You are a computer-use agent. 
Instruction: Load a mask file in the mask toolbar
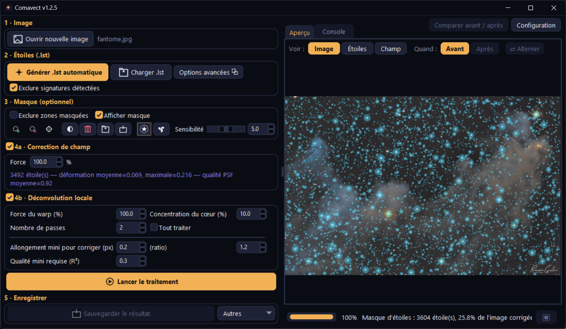pyautogui.click(x=105, y=129)
